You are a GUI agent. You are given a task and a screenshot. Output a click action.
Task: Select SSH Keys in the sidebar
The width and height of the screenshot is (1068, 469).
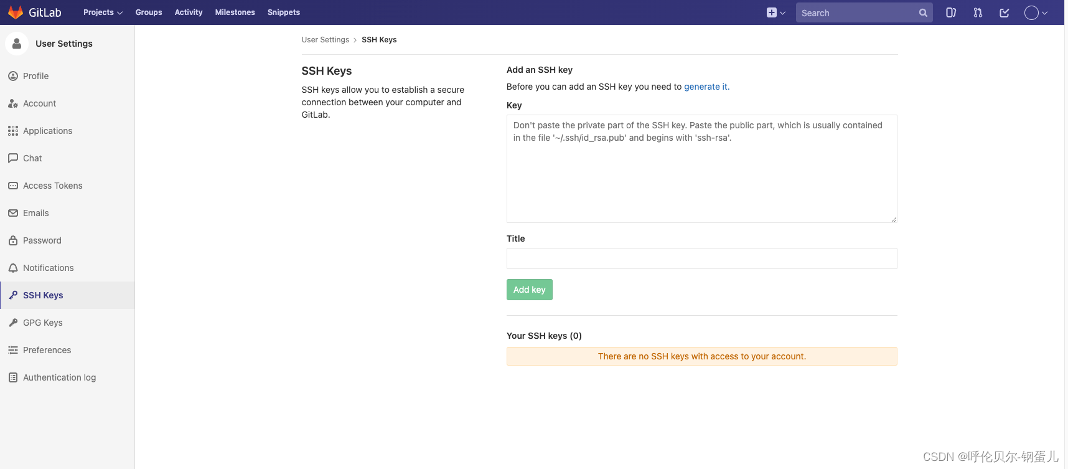pos(67,295)
